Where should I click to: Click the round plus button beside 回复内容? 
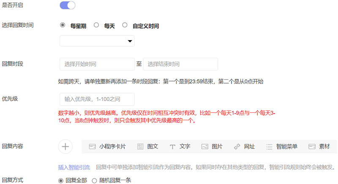pyautogui.click(x=65, y=146)
